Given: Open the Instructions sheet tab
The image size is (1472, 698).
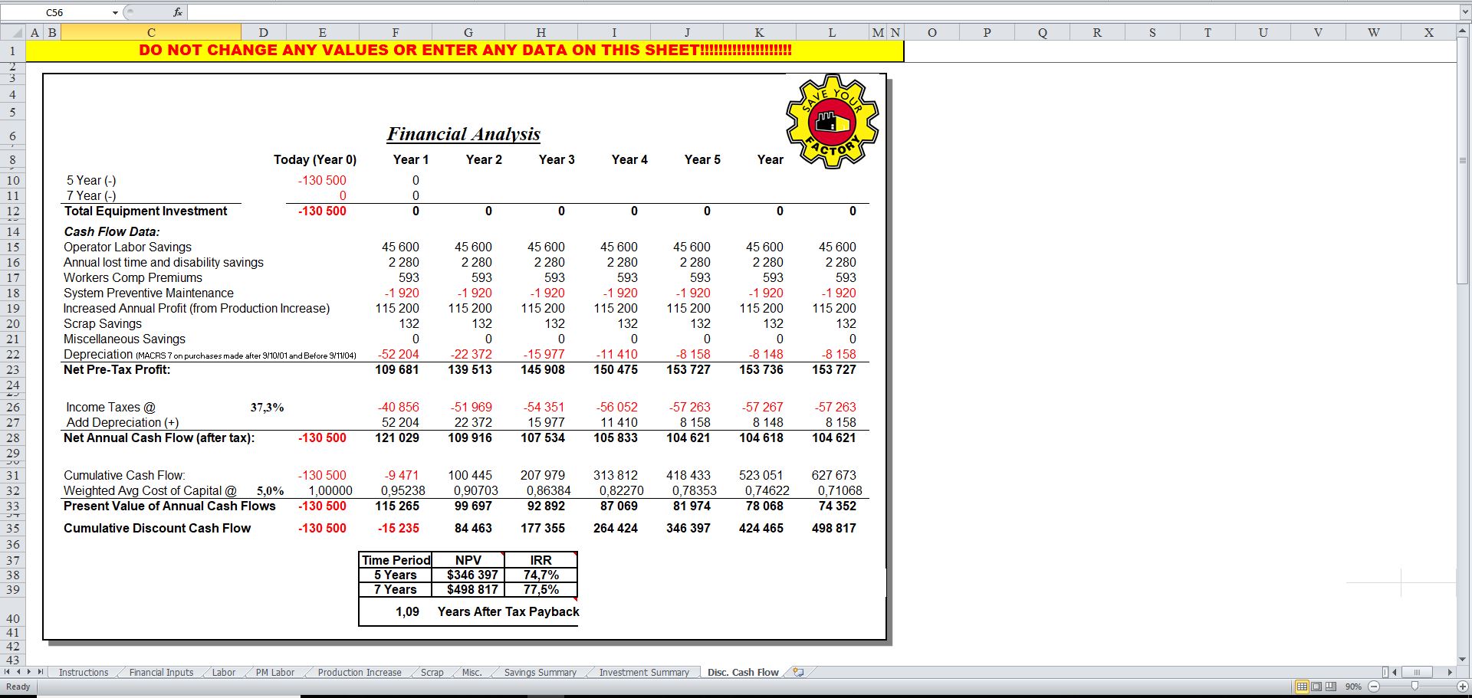Looking at the screenshot, I should tap(84, 672).
